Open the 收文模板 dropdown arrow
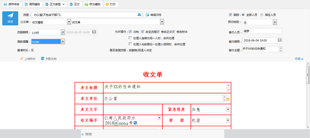310x138 pixels. pos(69,22)
